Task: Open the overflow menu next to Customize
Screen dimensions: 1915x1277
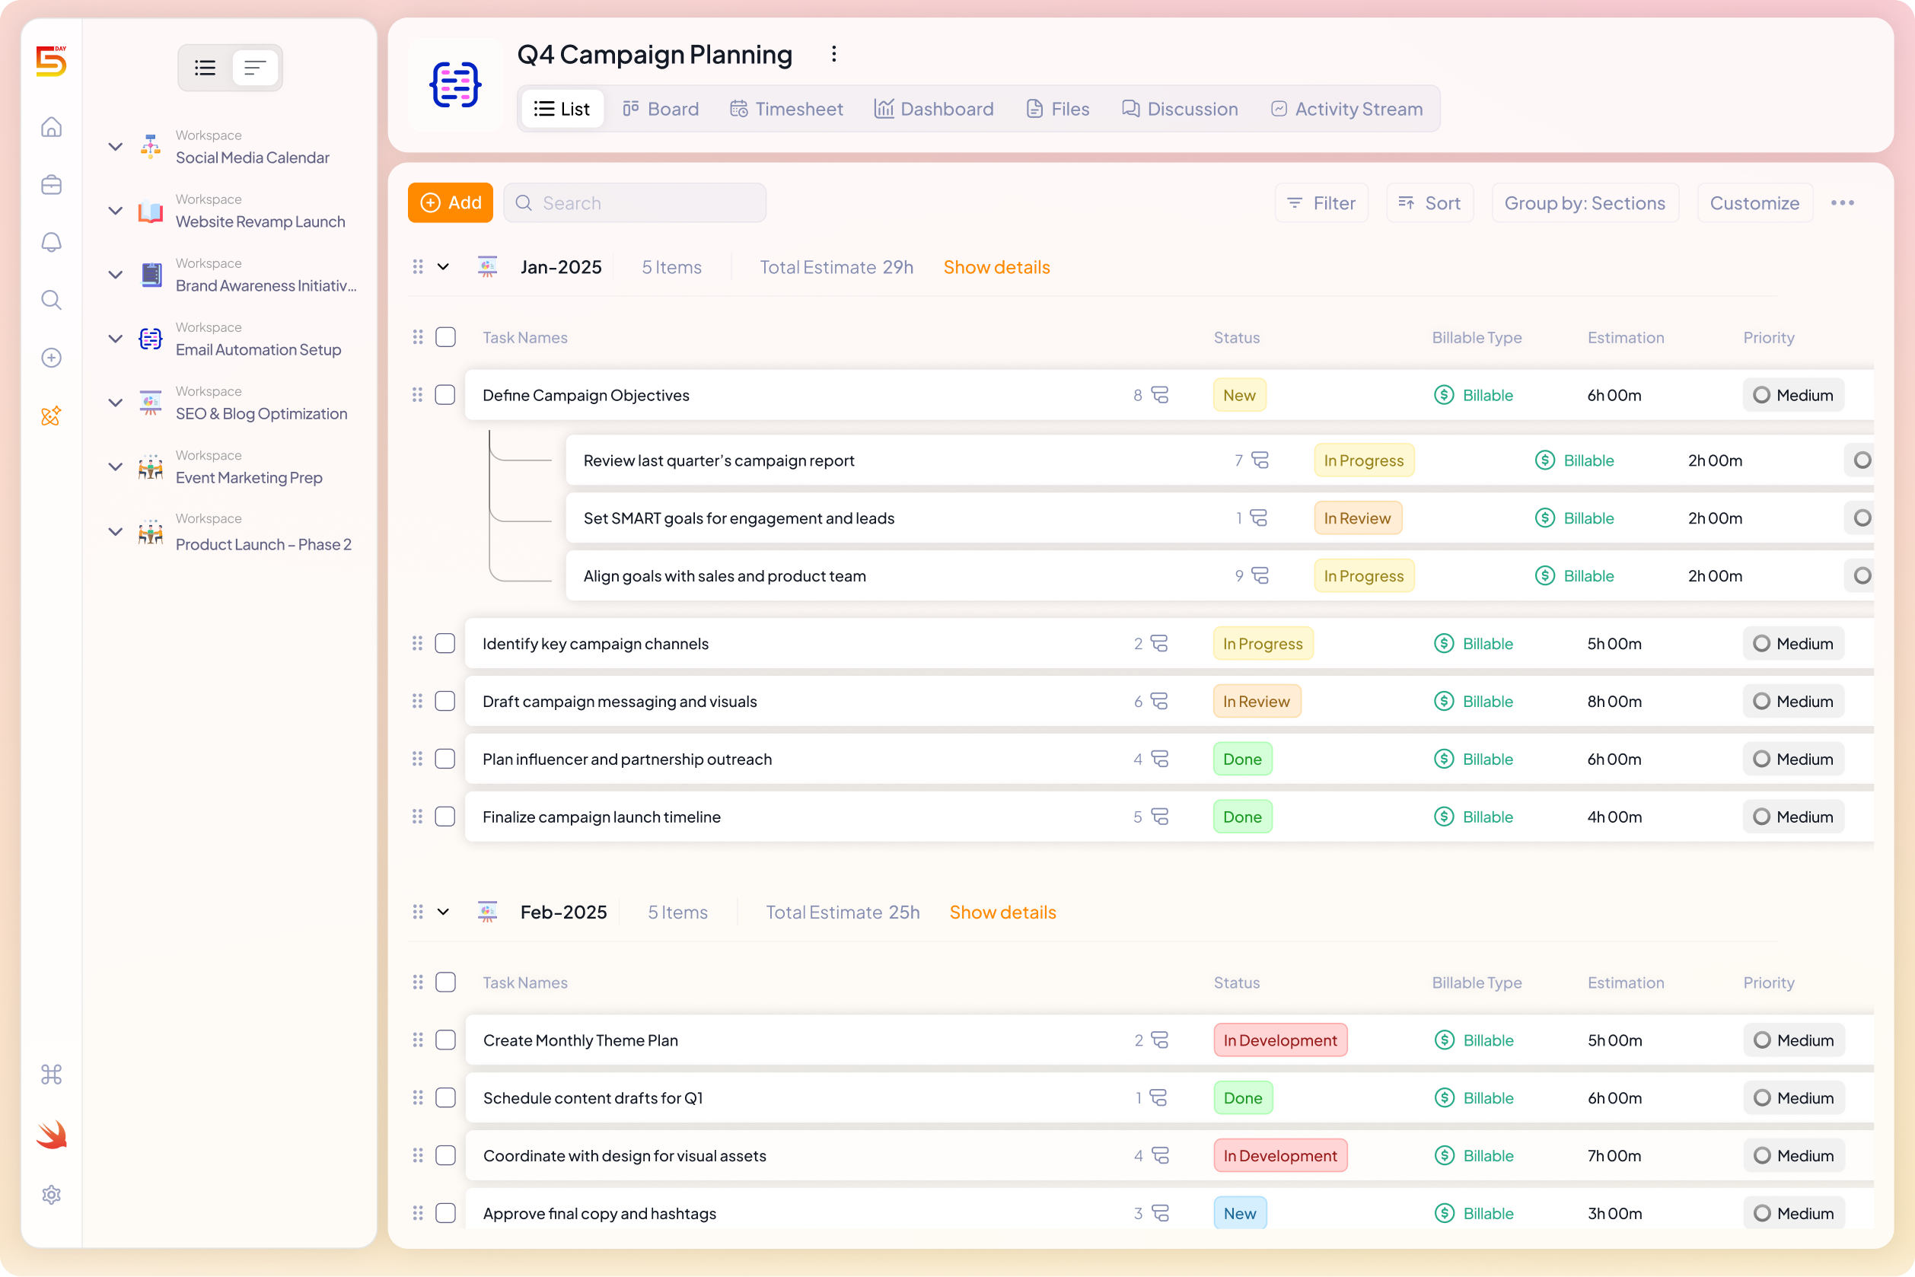Action: point(1844,202)
